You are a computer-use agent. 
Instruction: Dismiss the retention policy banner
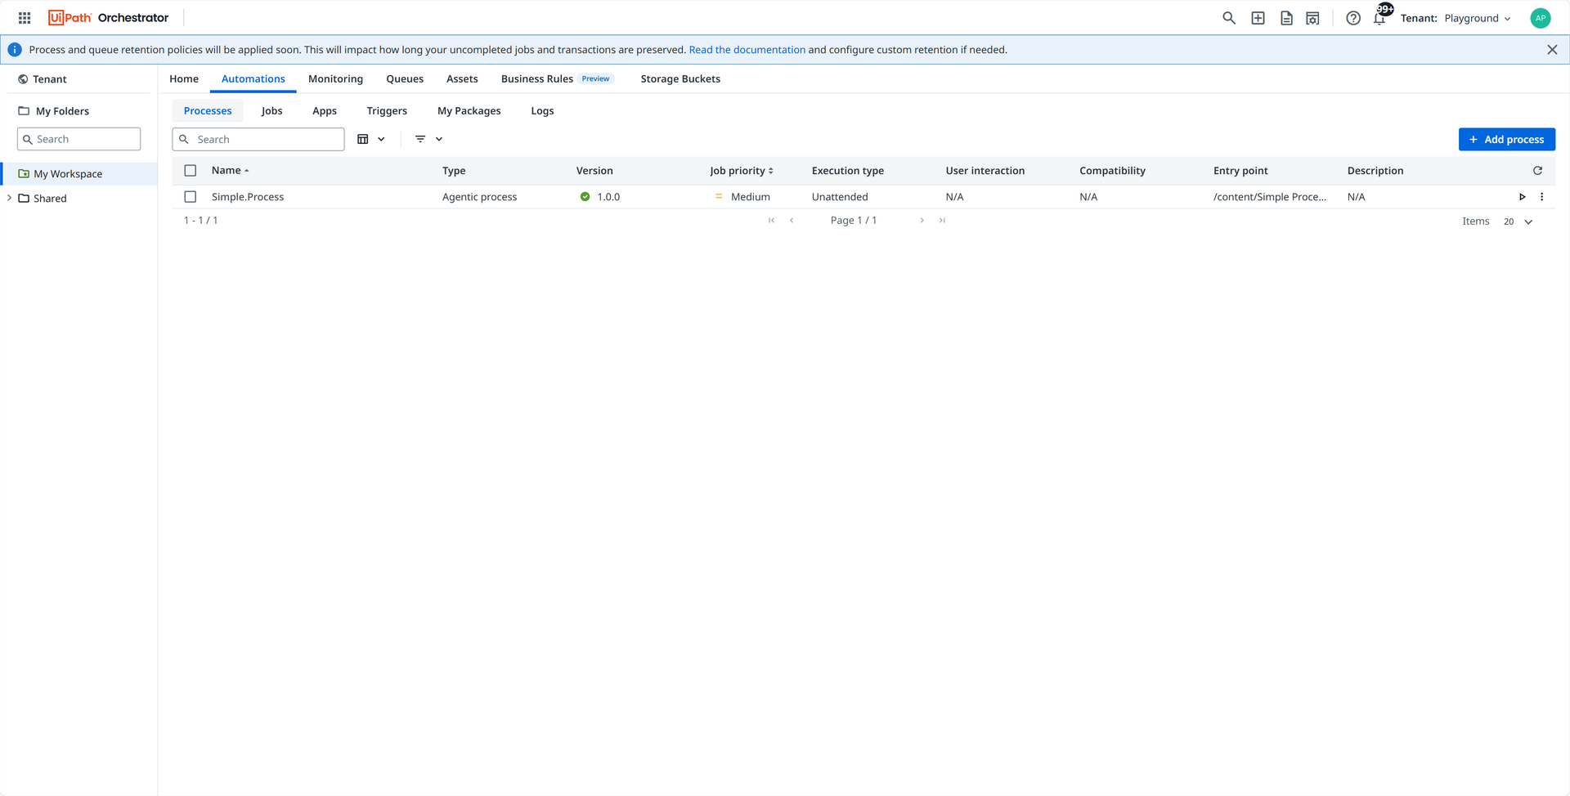(x=1552, y=50)
